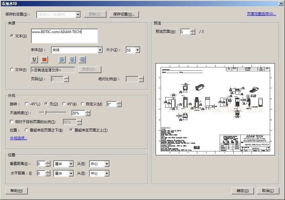Open 页面范围选项 link

tap(261, 14)
